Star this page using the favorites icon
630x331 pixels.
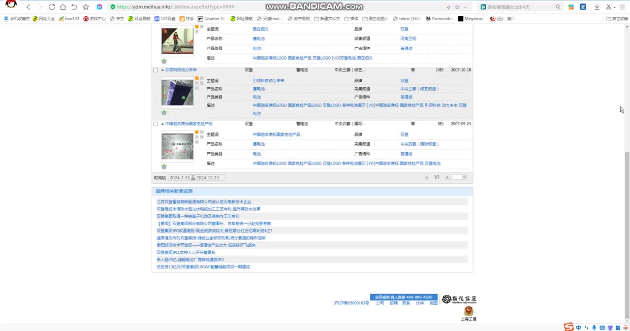click(x=86, y=7)
